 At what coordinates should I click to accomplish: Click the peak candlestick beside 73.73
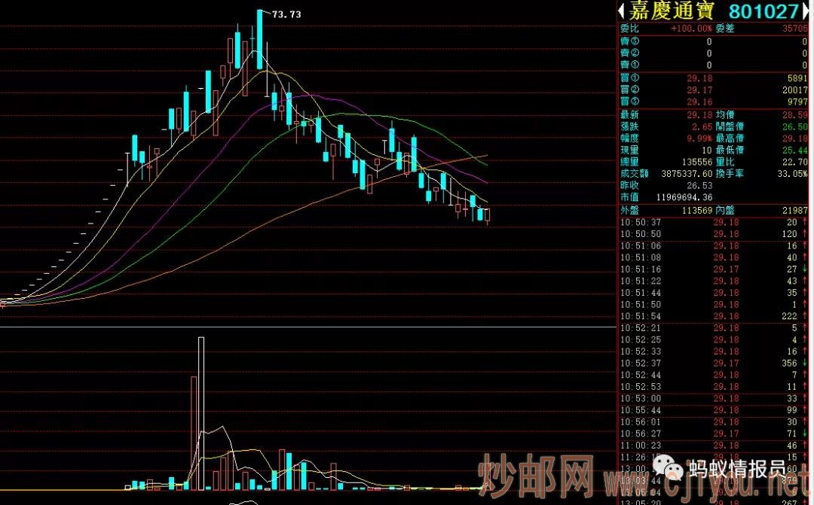point(259,39)
